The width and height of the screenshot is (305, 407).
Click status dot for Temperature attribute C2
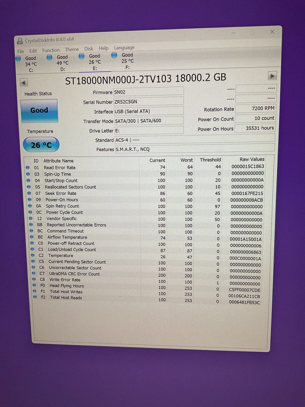click(x=33, y=255)
